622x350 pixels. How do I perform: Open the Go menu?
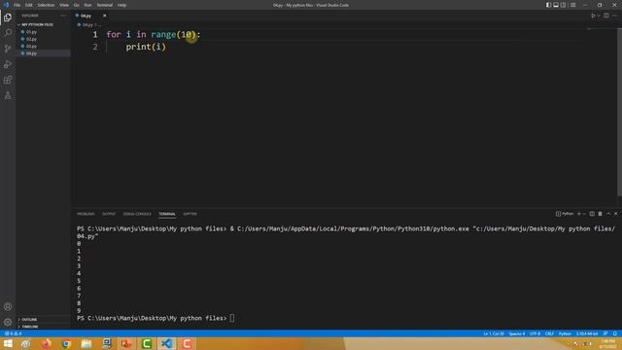(77, 5)
